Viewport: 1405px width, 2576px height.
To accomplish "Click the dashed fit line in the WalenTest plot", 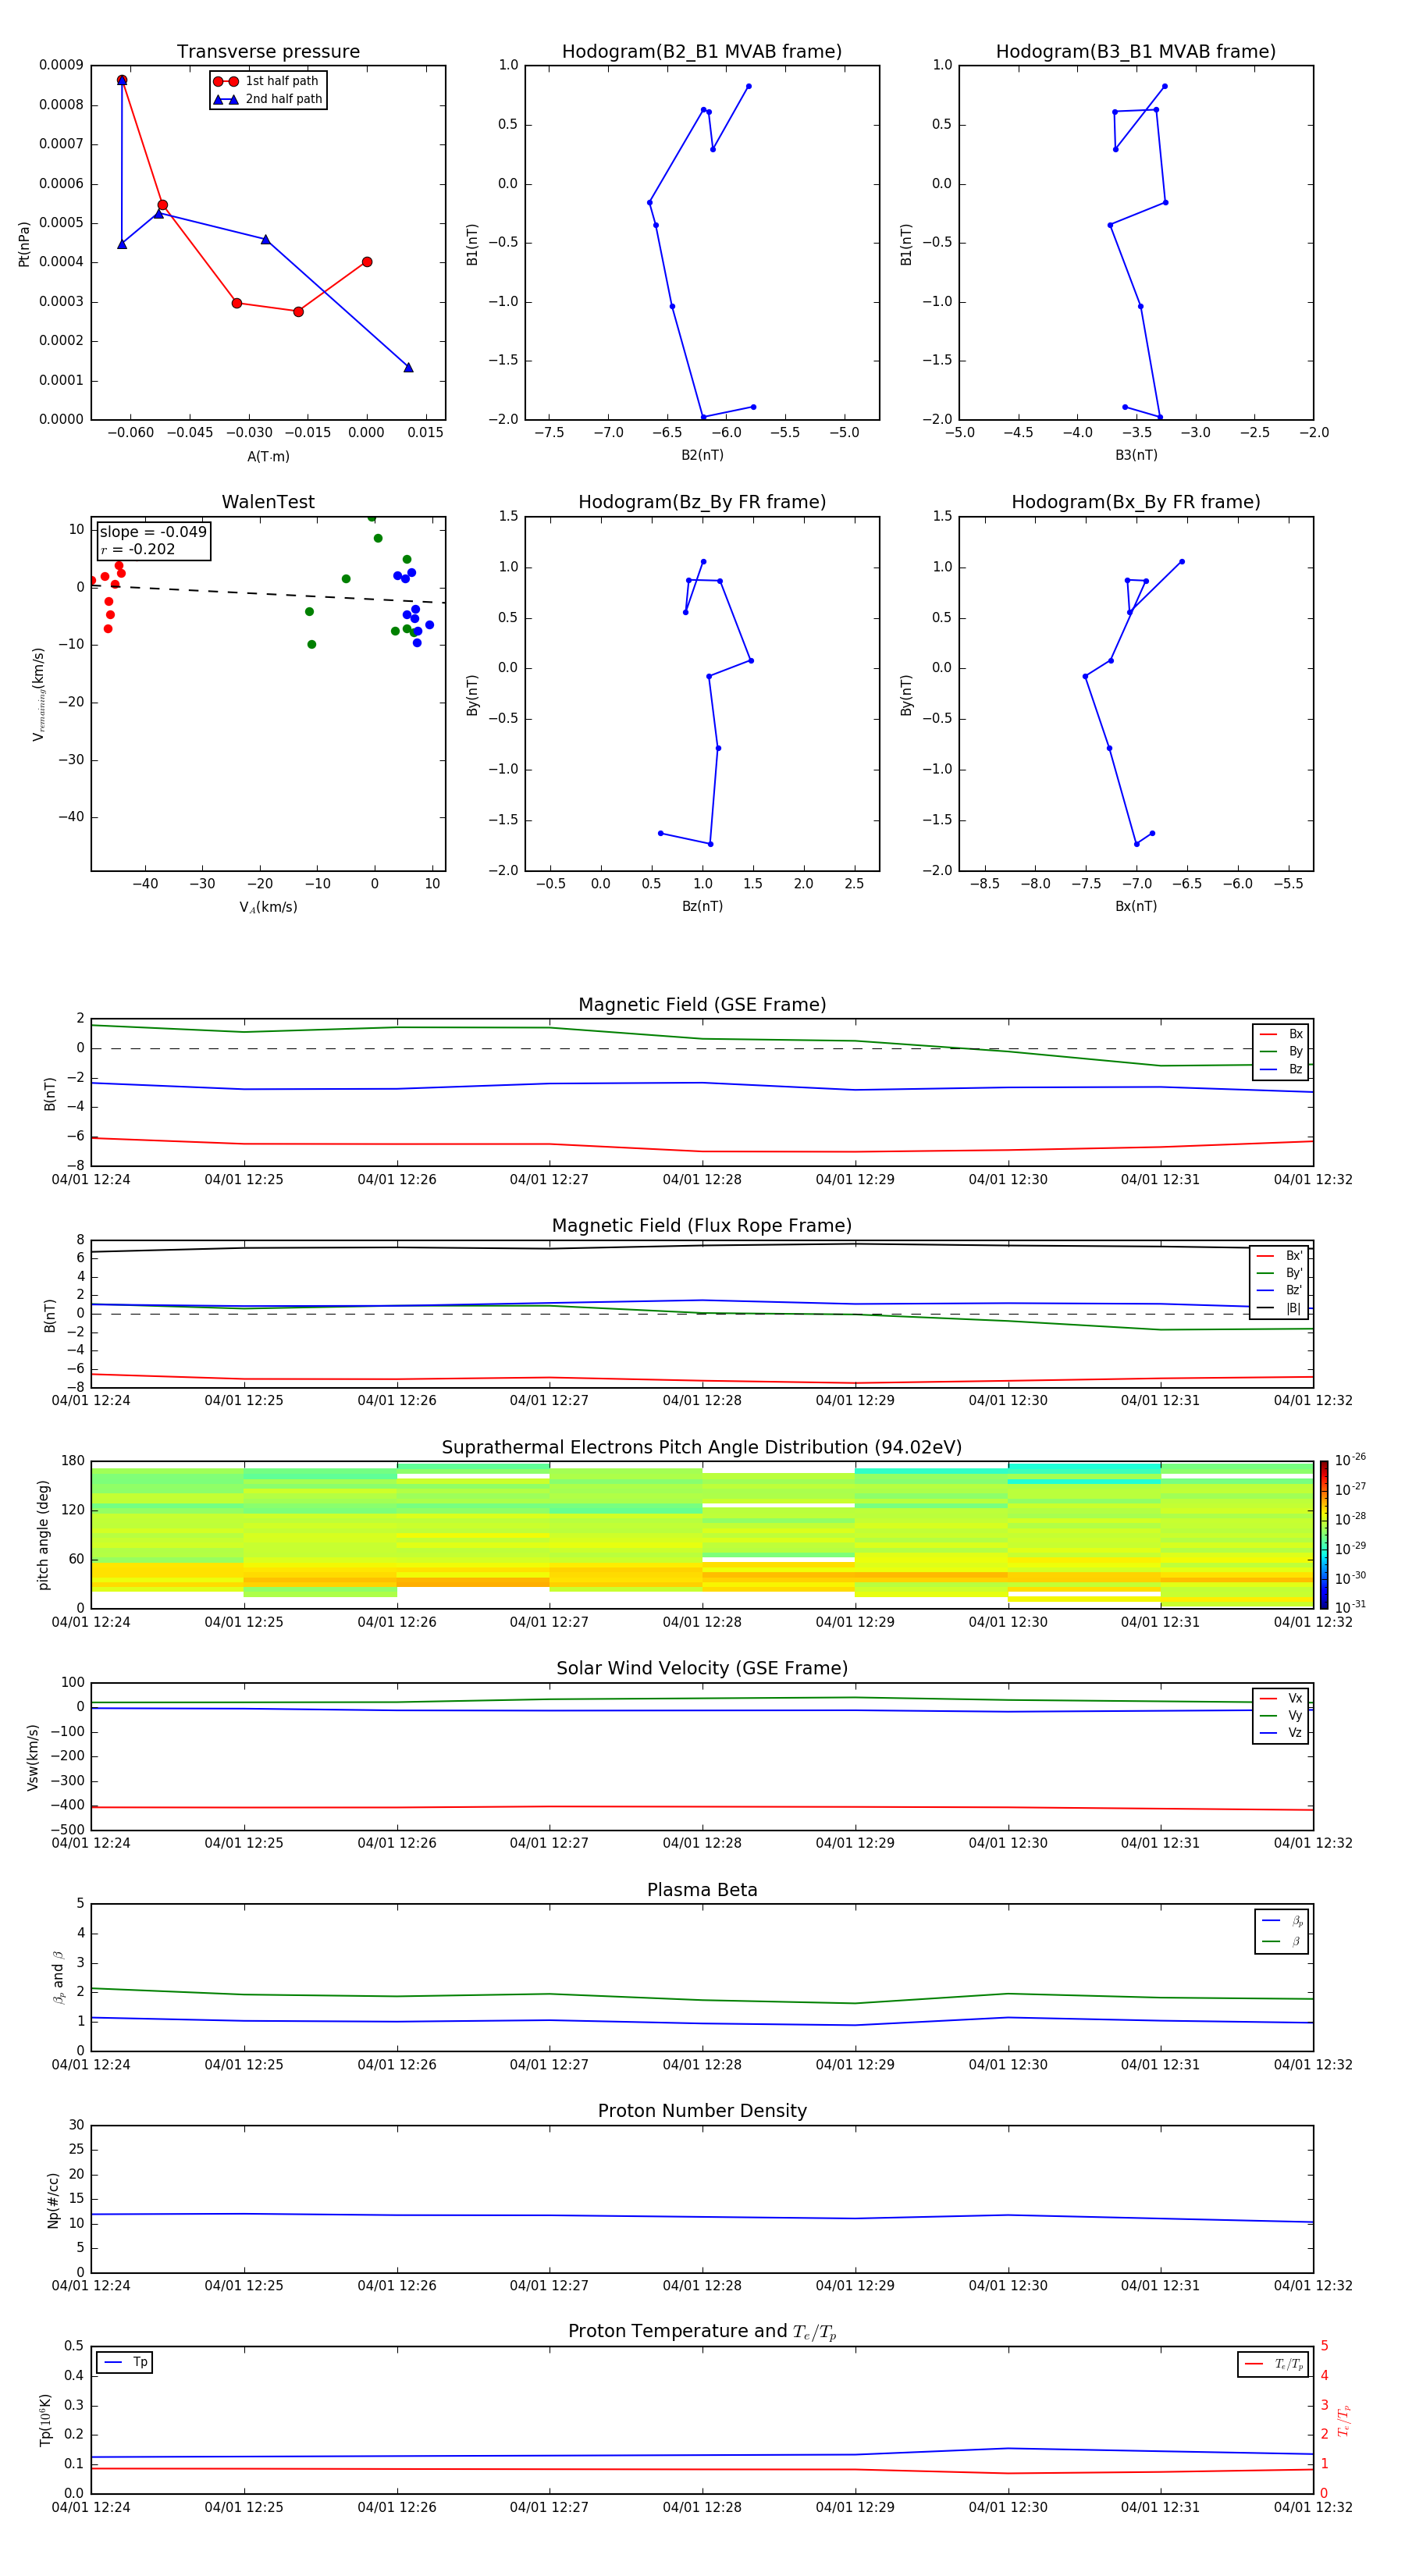I will click(268, 593).
